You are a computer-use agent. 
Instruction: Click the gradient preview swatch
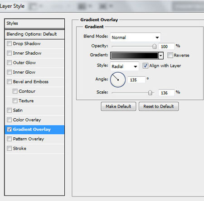[x=135, y=56]
